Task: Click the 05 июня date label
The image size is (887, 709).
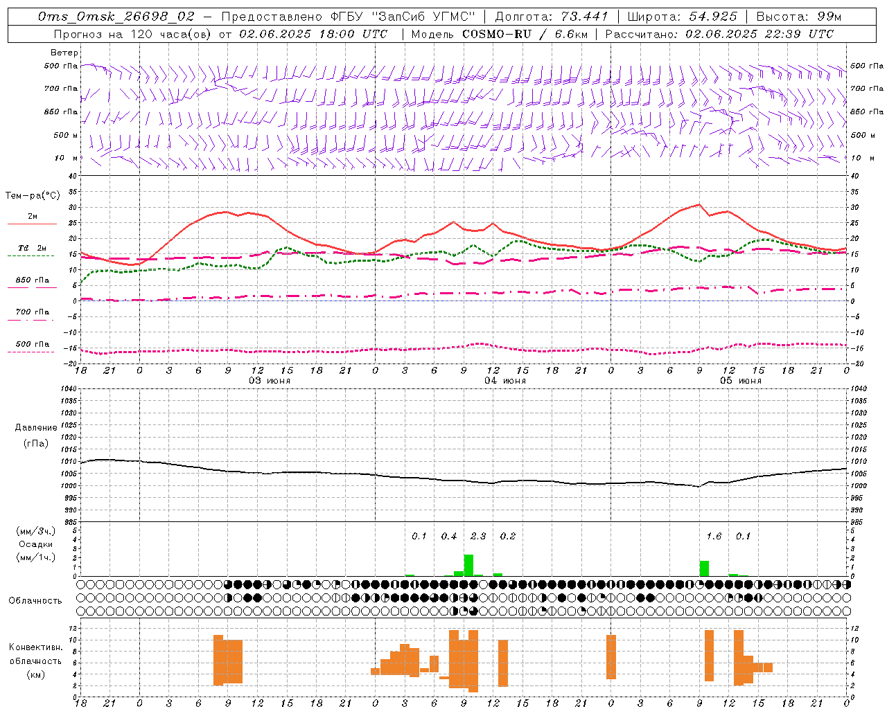Action: pos(740,381)
